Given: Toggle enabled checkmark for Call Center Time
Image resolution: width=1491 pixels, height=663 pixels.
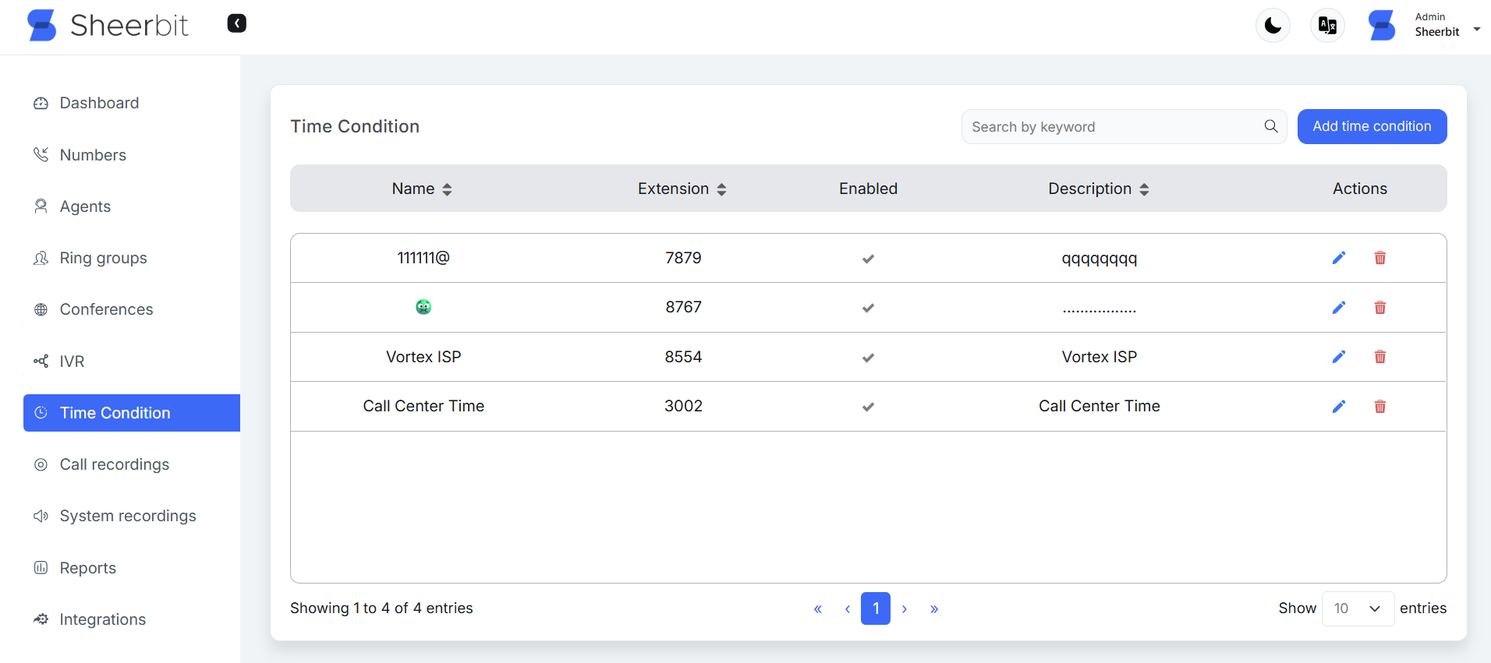Looking at the screenshot, I should click(868, 407).
